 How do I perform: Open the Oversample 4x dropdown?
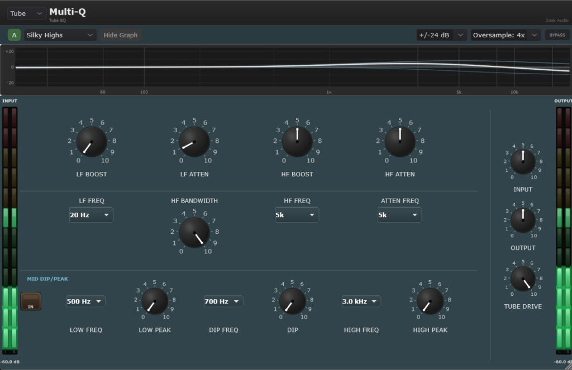click(x=505, y=35)
